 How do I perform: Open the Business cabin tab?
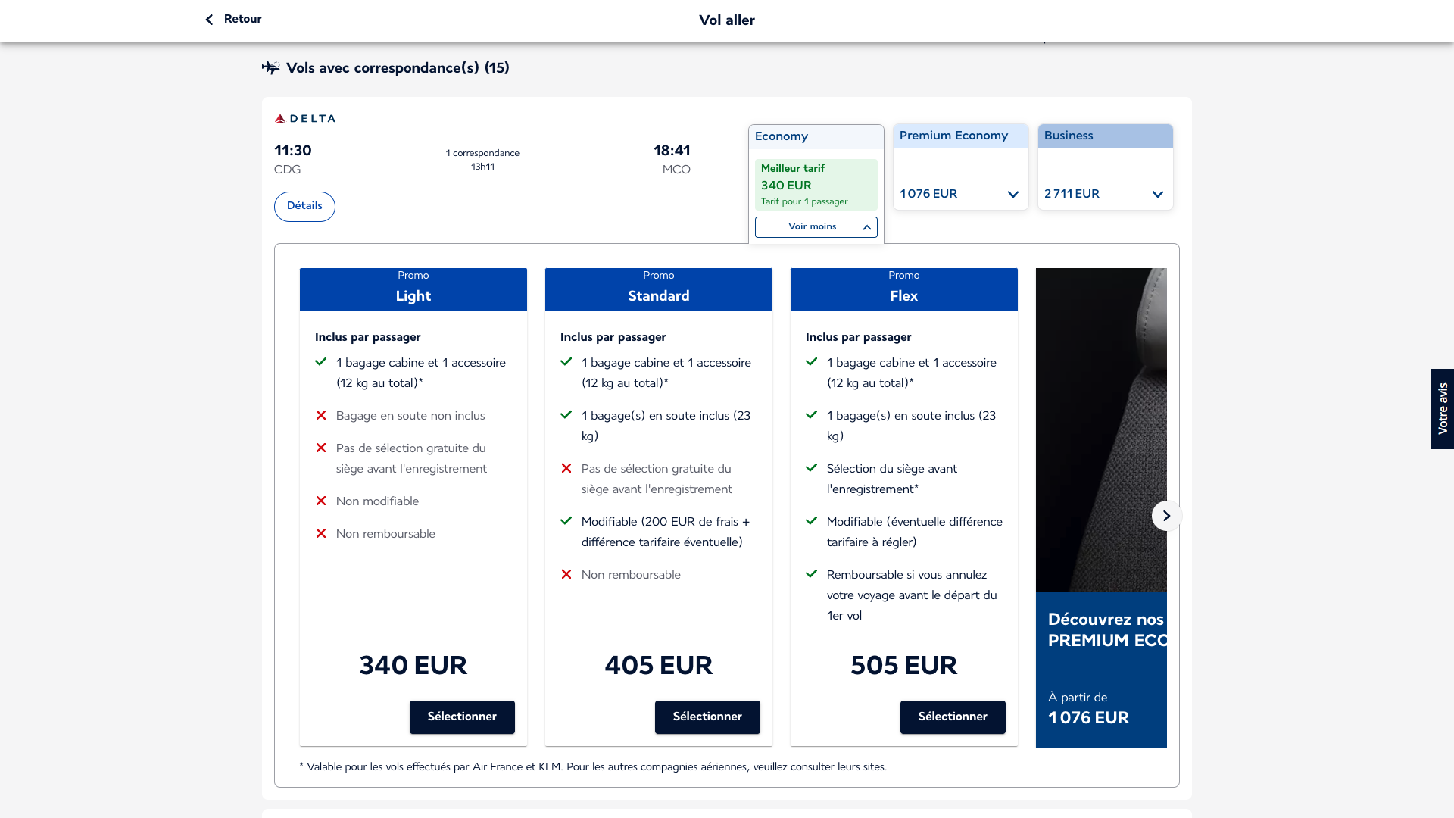[1106, 136]
